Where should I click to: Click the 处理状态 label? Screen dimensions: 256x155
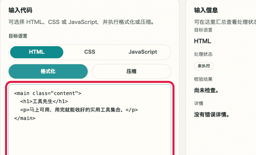point(203,54)
